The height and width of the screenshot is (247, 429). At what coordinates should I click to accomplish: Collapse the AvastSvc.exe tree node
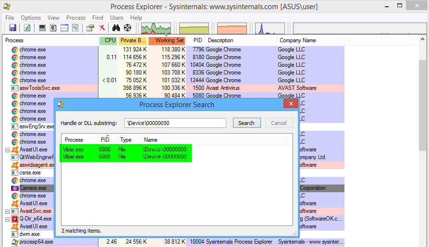7,211
